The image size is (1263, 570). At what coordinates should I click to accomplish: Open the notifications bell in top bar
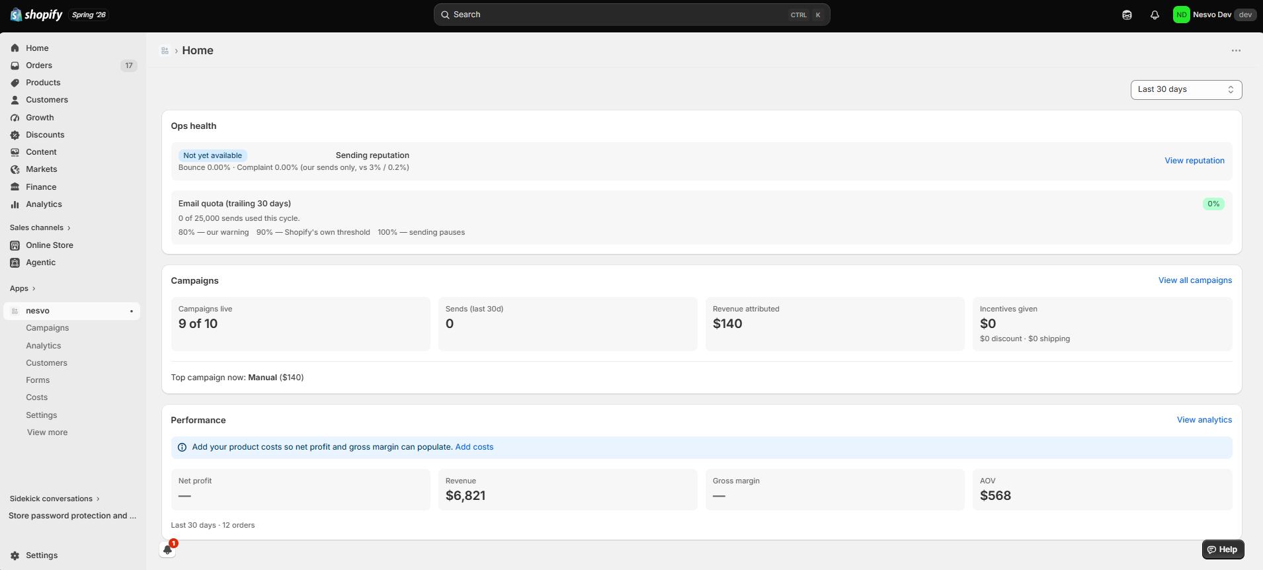(1155, 15)
